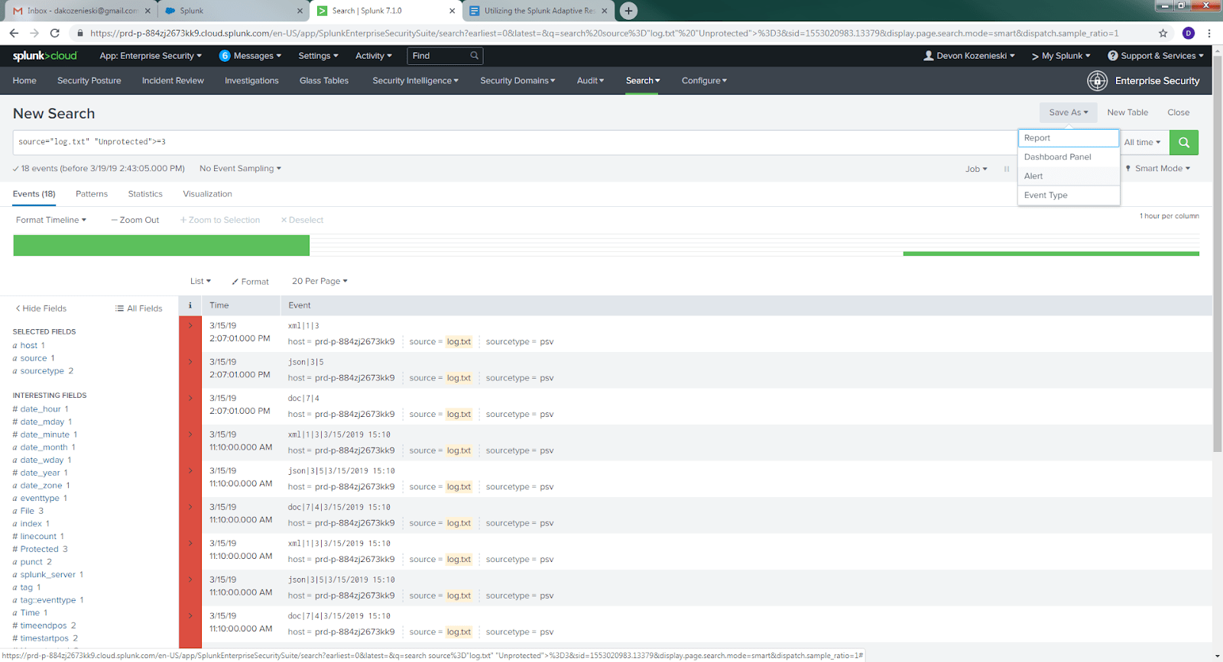Viewport: 1223px width, 662px height.
Task: Open the Smart Mode dropdown
Action: click(x=1158, y=169)
